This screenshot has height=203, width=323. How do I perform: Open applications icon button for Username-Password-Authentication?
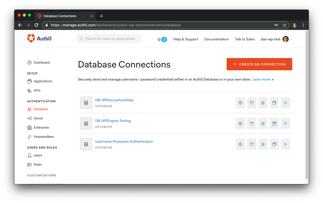(x=274, y=144)
